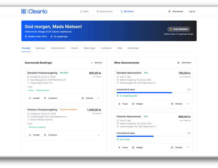Click Rediger on Premium Abonnement
Viewport: 218px width, 168px height.
[138, 148]
